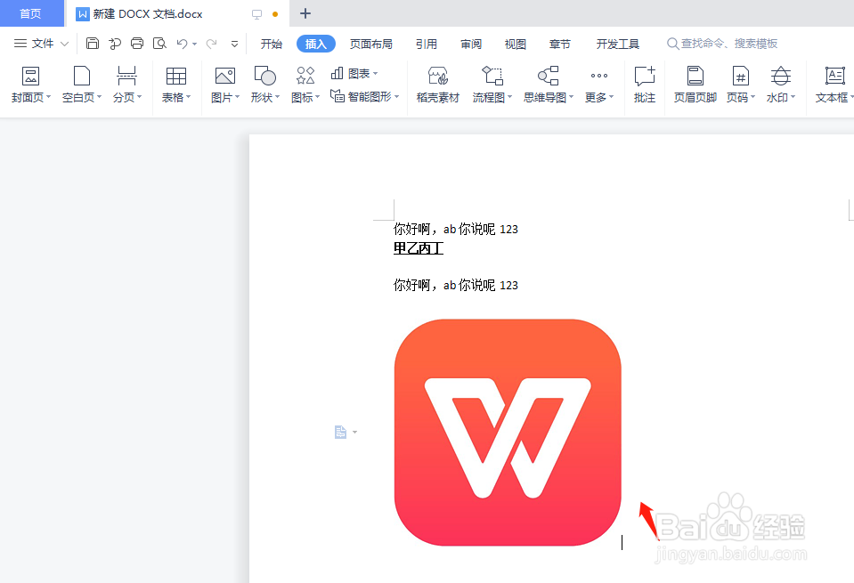Switch to the View (视图) tab
The image size is (854, 583).
coord(516,44)
